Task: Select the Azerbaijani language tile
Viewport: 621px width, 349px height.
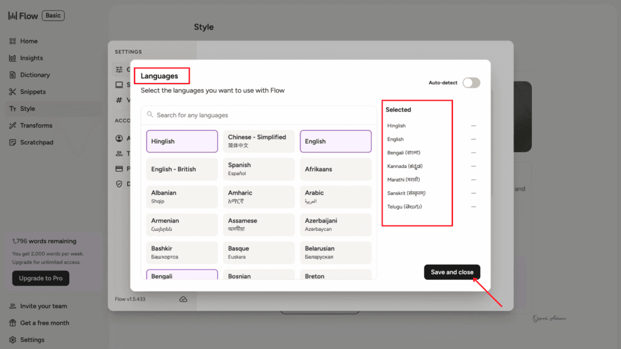Action: (335, 225)
